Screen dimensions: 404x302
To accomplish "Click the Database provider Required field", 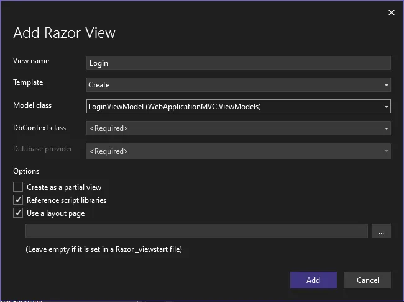I will 233,151.
